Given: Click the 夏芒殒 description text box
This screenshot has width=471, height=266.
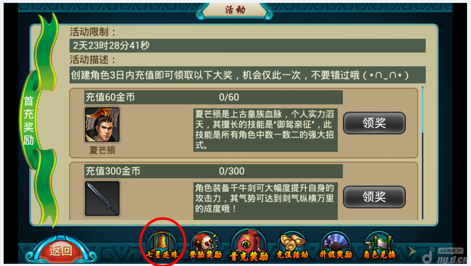Looking at the screenshot, I should point(265,130).
